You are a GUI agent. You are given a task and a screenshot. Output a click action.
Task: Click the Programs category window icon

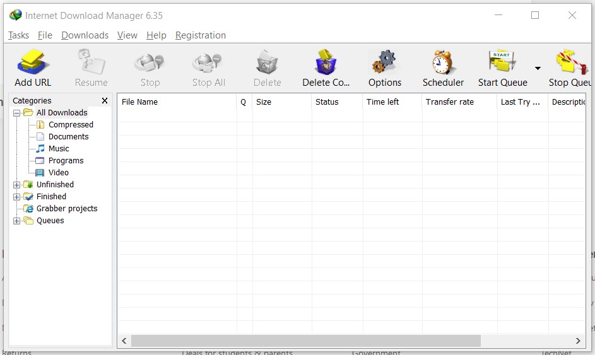point(40,160)
